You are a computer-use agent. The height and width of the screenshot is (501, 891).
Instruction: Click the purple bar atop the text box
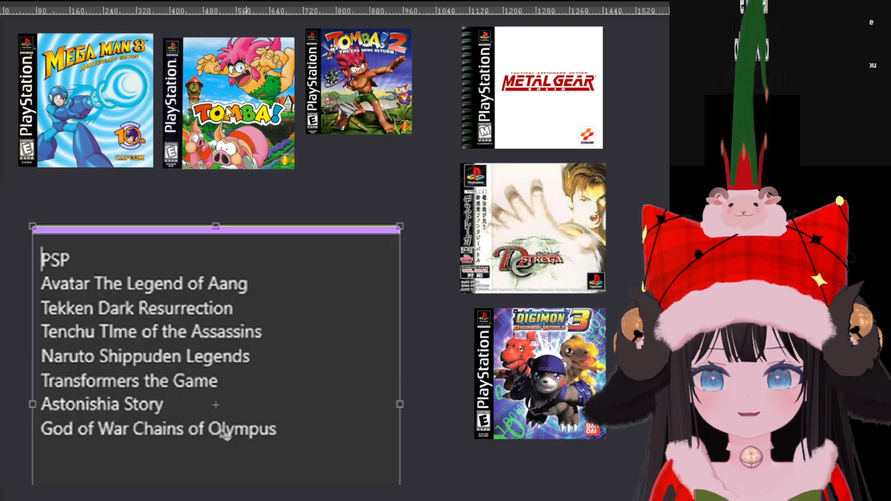tap(139, 230)
